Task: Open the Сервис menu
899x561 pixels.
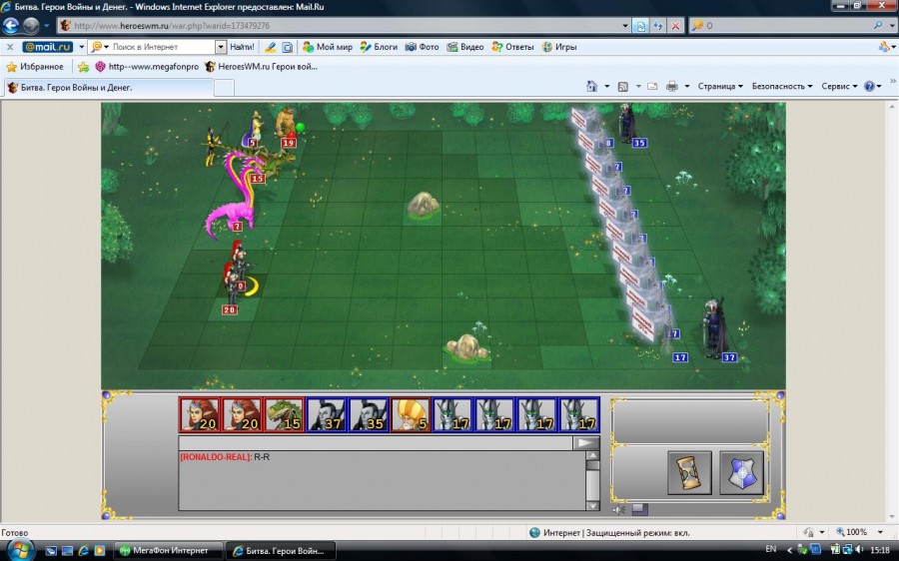Action: tap(839, 87)
